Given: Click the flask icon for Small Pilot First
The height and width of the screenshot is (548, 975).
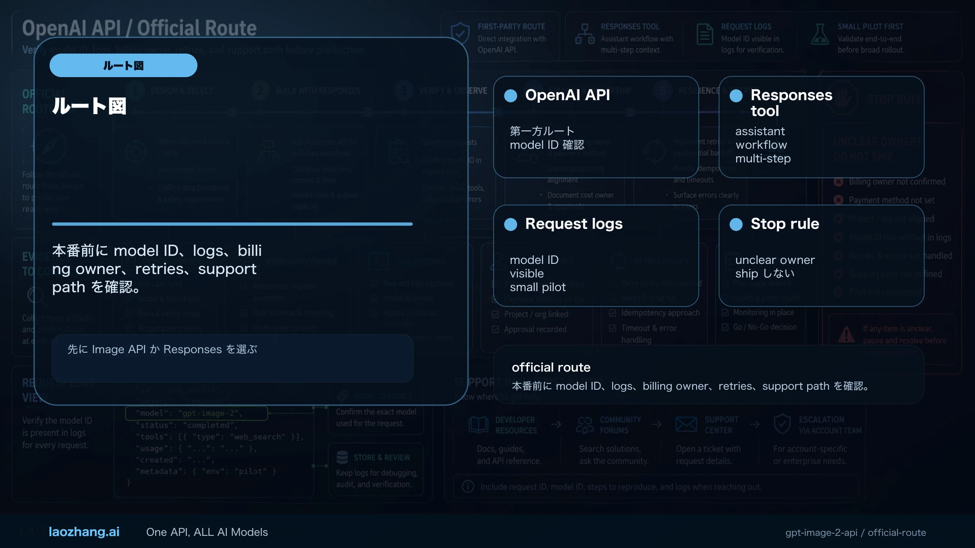Looking at the screenshot, I should 820,34.
